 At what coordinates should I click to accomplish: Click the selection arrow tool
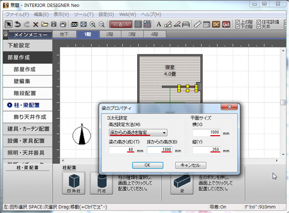8,24
